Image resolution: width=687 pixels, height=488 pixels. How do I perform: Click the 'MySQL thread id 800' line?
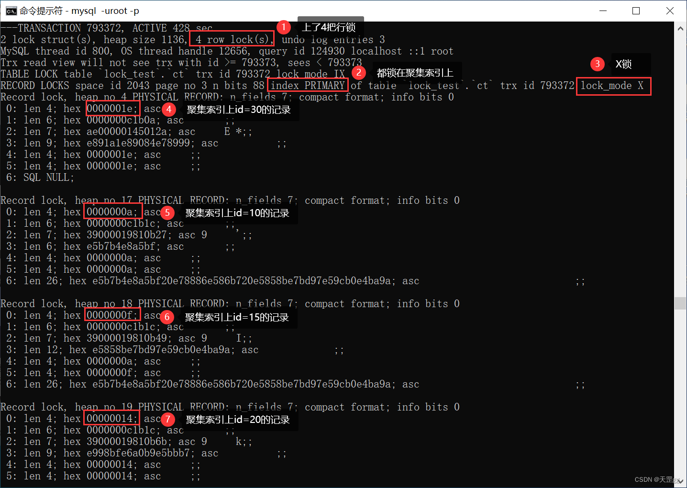pyautogui.click(x=227, y=51)
